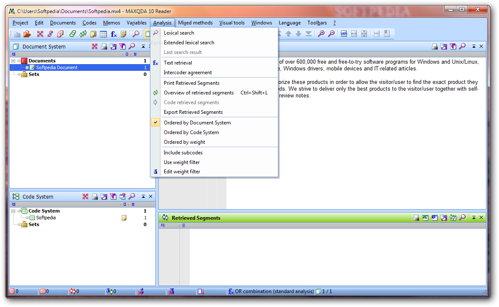The image size is (499, 307).
Task: Click the up arrow navigation icon
Action: 288,33
